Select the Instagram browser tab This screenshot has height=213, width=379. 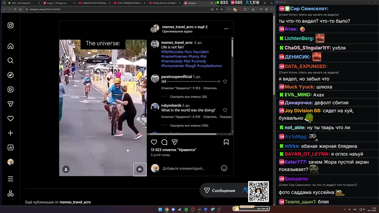pyautogui.click(x=198, y=3)
